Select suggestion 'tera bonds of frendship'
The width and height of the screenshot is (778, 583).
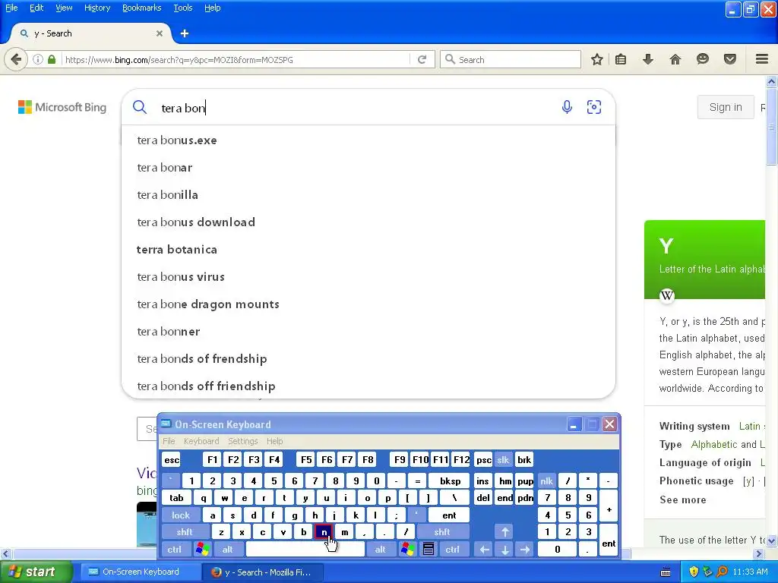pos(368,358)
